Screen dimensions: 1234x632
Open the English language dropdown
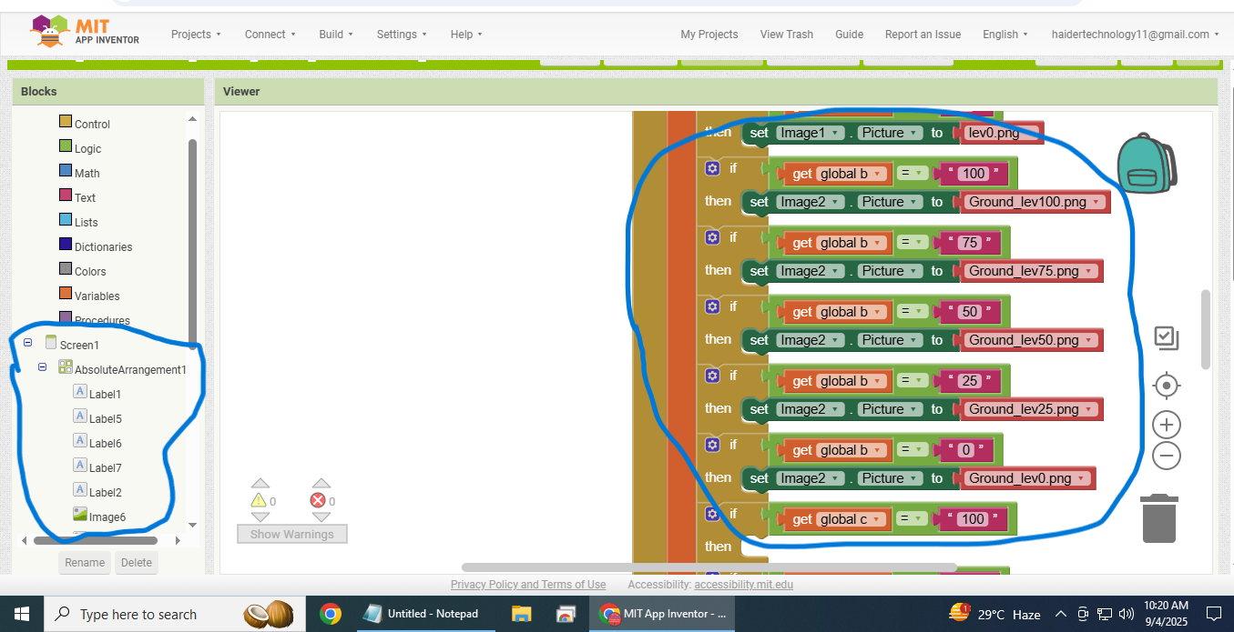[x=1005, y=35]
